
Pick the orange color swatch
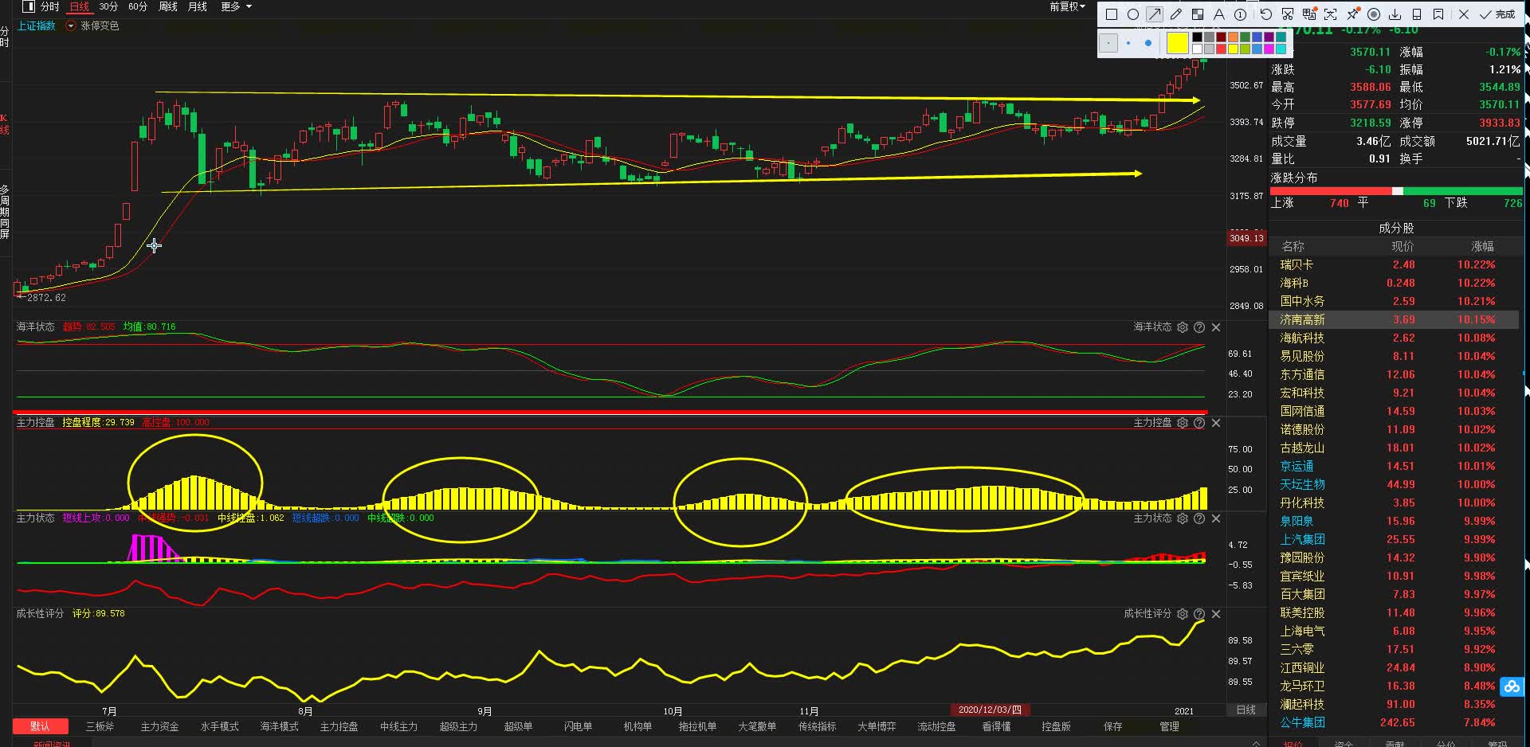1233,37
